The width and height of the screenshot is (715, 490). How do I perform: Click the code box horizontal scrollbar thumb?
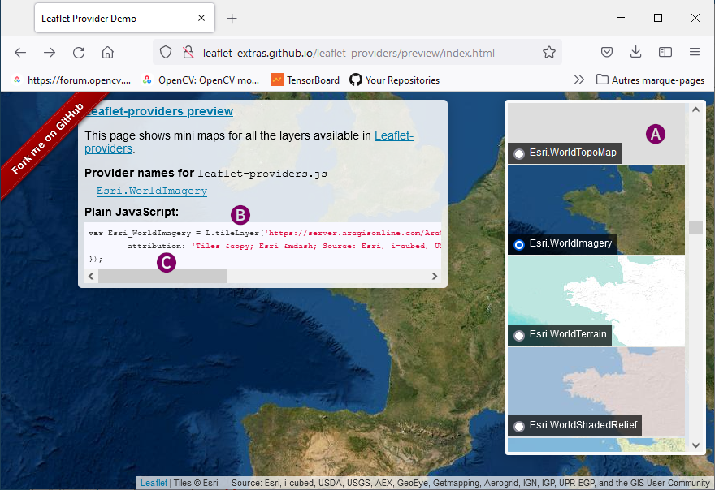click(162, 276)
